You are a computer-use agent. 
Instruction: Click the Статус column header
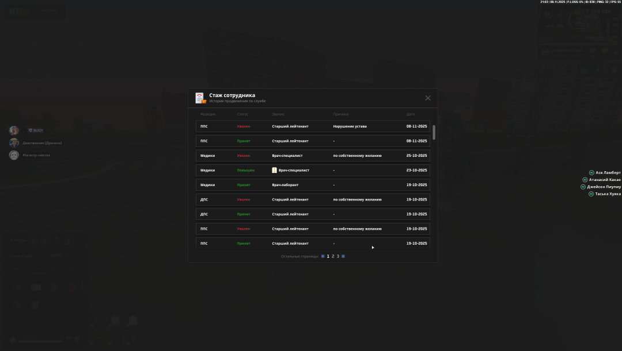point(242,114)
